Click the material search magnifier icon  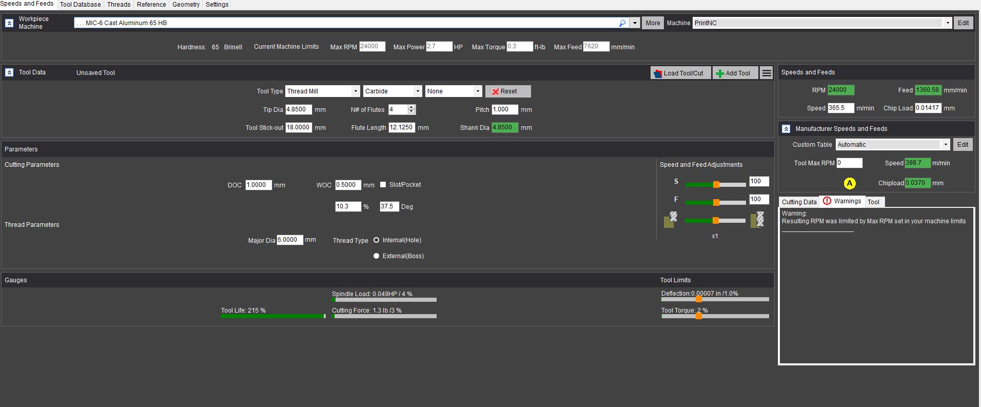coord(622,23)
